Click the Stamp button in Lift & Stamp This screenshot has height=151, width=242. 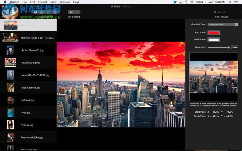[x=77, y=12]
